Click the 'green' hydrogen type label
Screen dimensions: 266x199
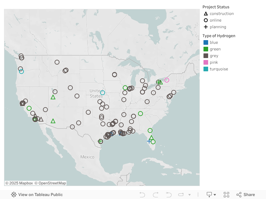(x=215, y=49)
